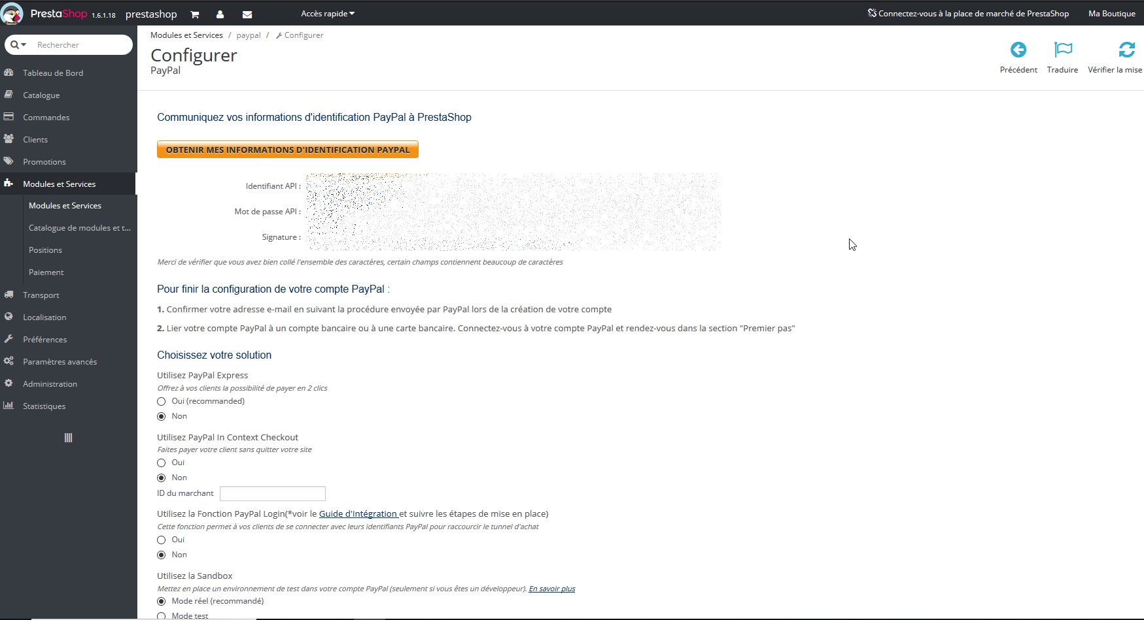Click the Modules puzzle piece icon

coord(9,184)
